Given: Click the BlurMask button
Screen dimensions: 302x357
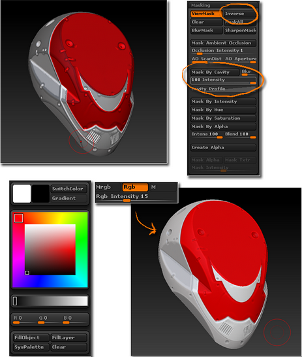Looking at the screenshot, I should (206, 31).
